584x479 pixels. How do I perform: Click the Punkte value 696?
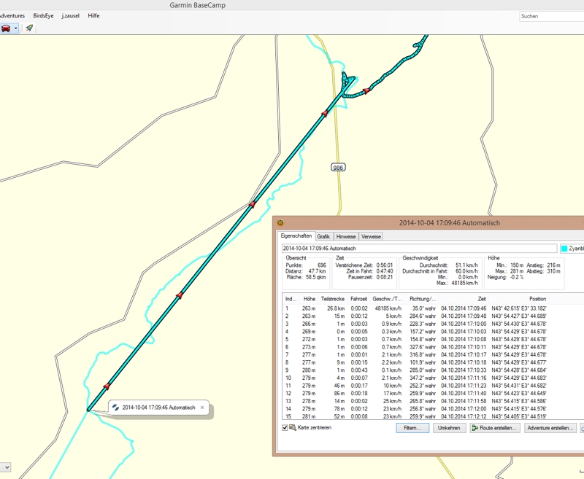[322, 265]
